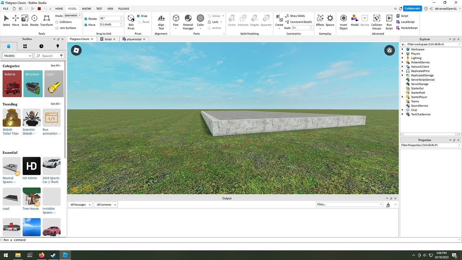Screen dimensions: 462x260
Task: Enable Join Surfaces
Action: 58,28
